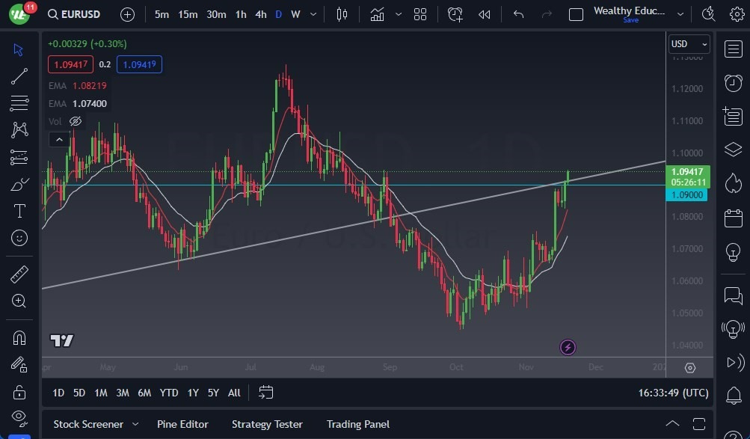Expand additional timeframes chevron next to W
This screenshot has height=439, width=750.
pos(312,13)
